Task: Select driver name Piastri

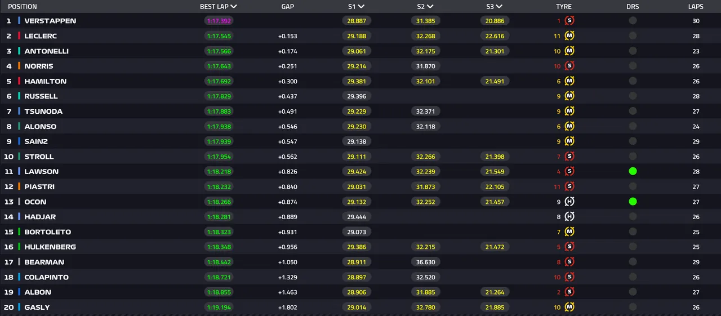Action: 39,186
